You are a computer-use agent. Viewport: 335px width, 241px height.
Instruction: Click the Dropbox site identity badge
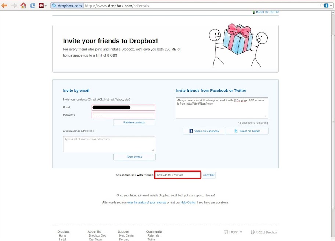coord(67,6)
